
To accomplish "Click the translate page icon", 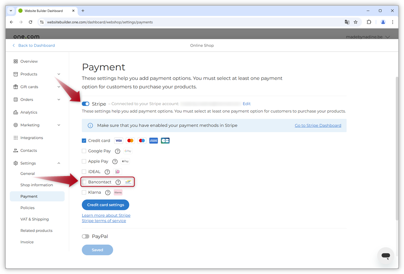I will pyautogui.click(x=347, y=22).
